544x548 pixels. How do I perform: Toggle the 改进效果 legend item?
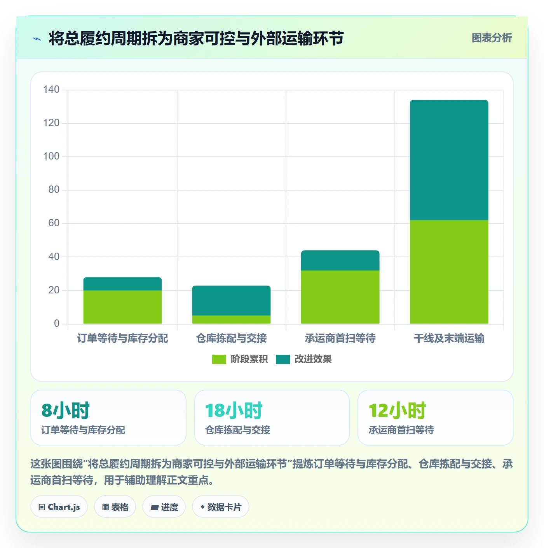[x=304, y=359]
